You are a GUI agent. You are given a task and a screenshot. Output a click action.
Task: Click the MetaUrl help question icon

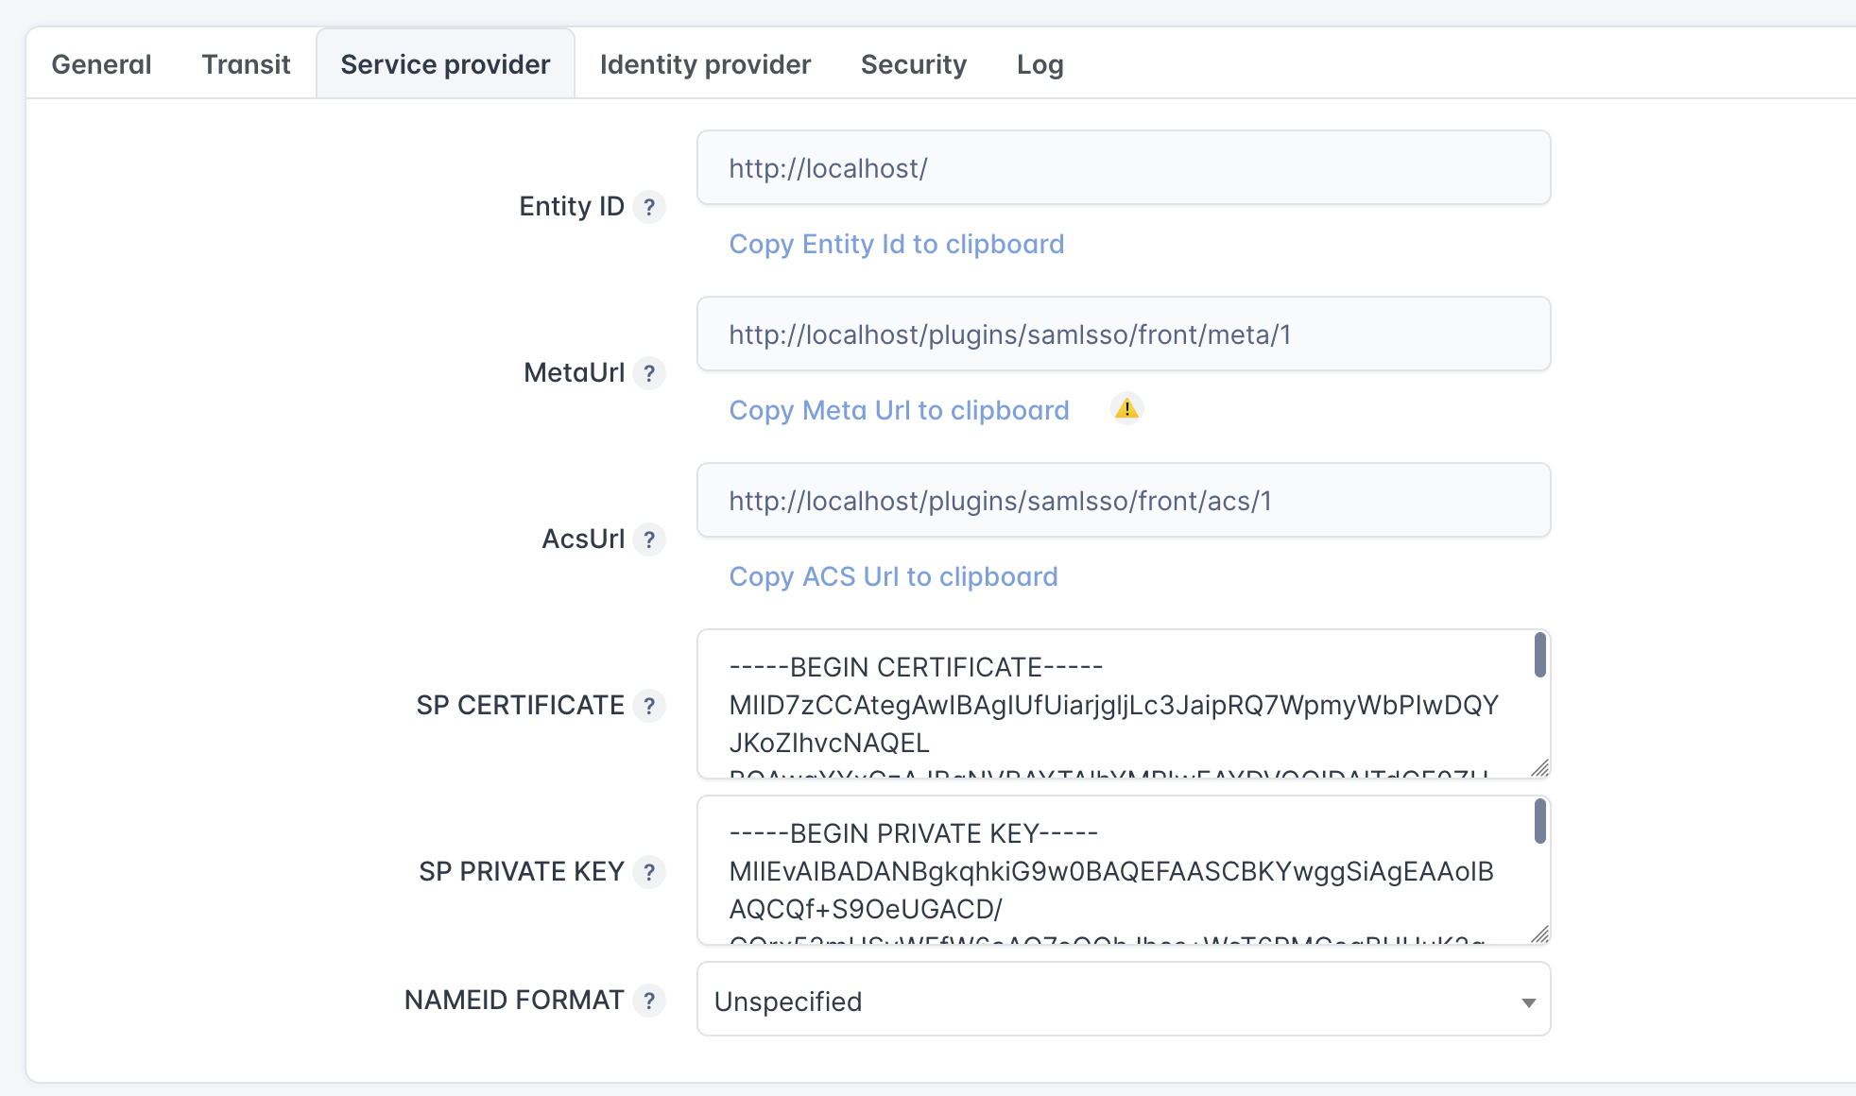click(x=649, y=373)
